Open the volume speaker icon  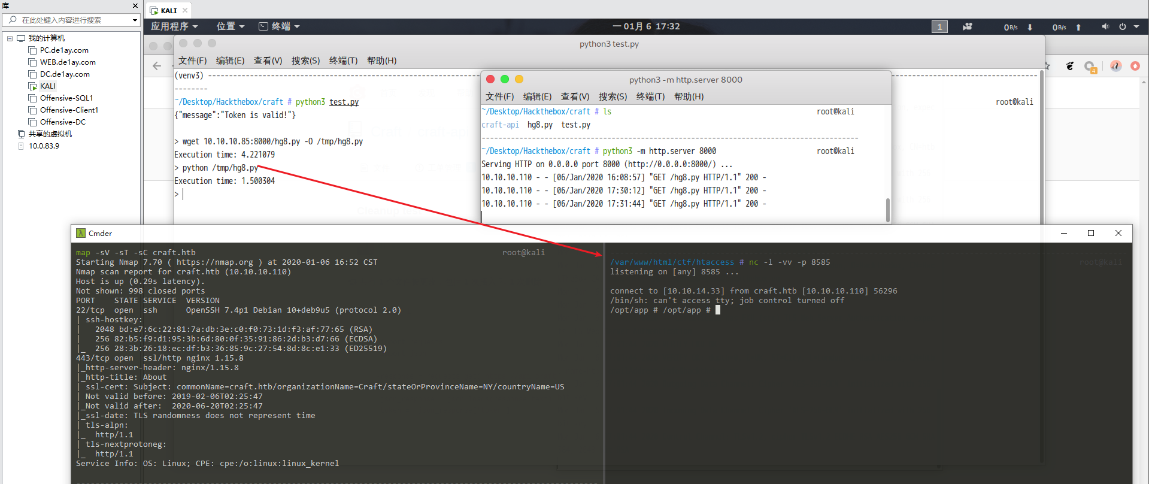(1105, 26)
